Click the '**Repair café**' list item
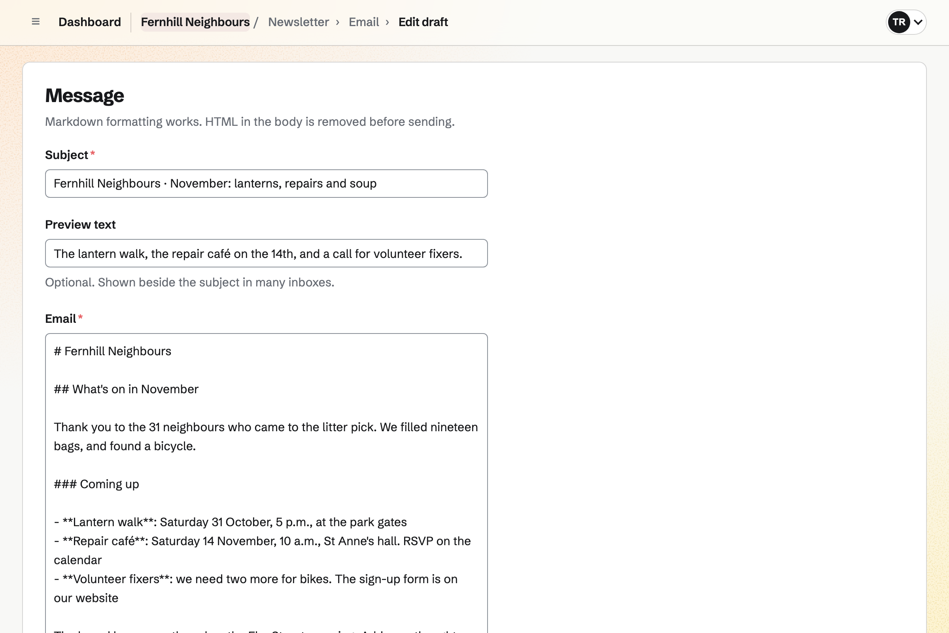 pos(262,550)
